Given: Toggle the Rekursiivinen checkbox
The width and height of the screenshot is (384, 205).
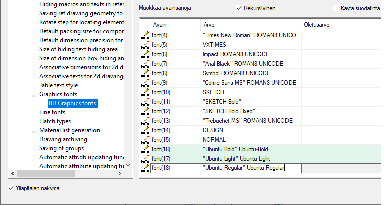Looking at the screenshot, I should [239, 8].
